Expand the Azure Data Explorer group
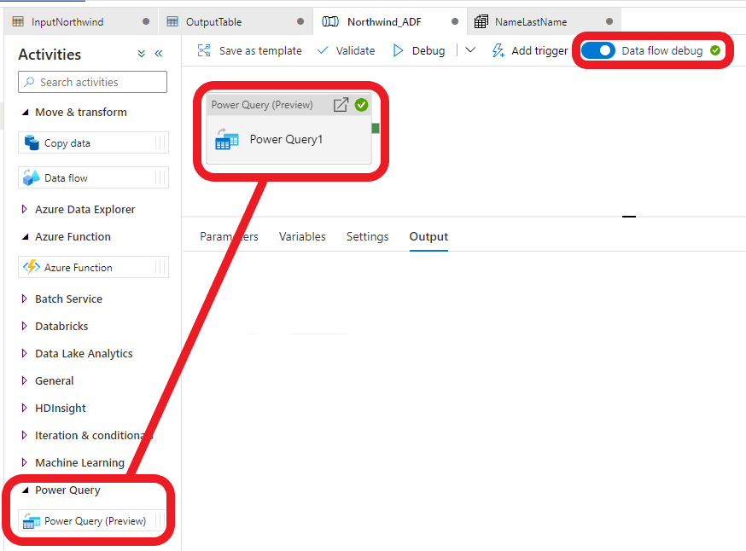Image resolution: width=746 pixels, height=551 pixels. (x=24, y=209)
